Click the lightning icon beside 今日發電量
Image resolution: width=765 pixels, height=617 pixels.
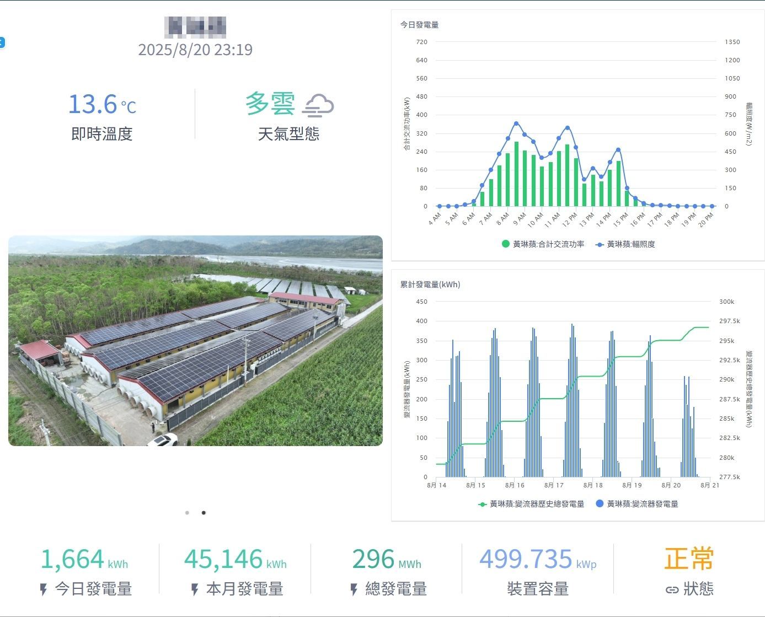pyautogui.click(x=44, y=589)
